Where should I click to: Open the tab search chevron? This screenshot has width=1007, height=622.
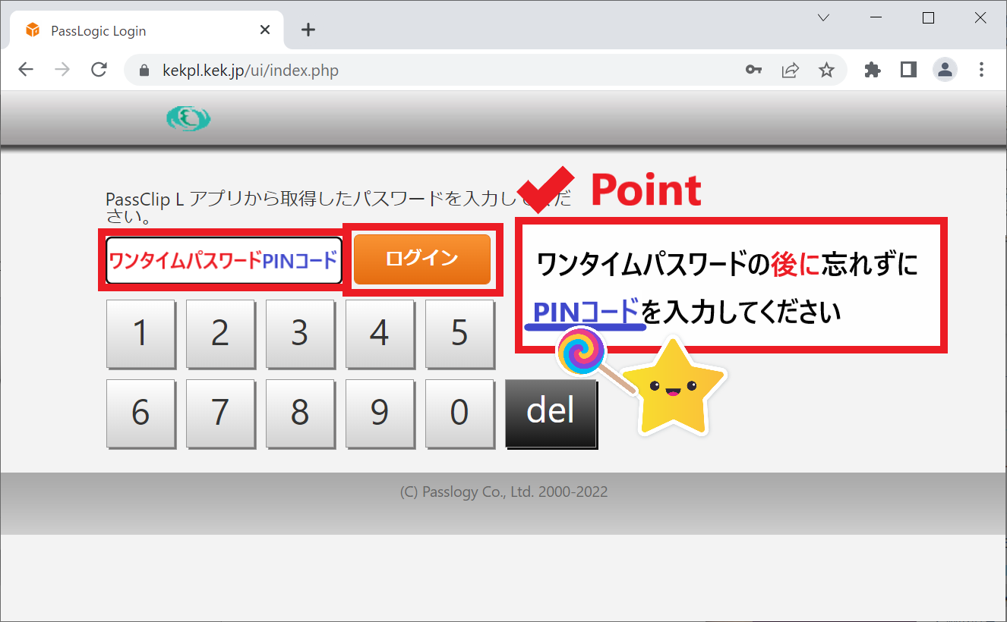coord(824,17)
